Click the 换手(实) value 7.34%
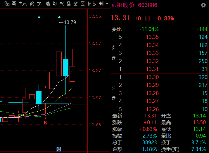209x153 pixels. (198, 149)
